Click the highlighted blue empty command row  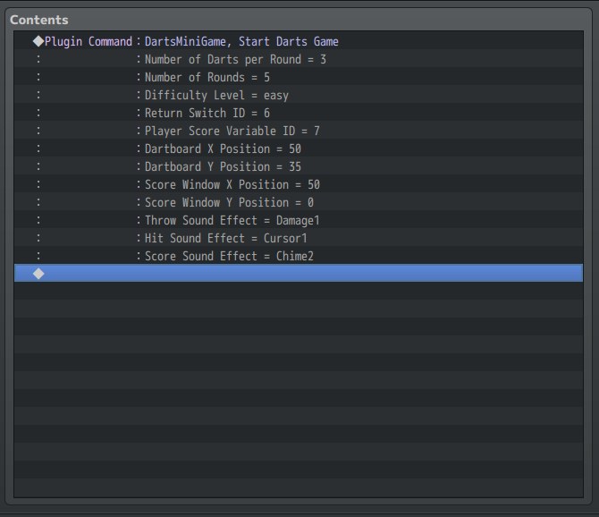point(299,273)
